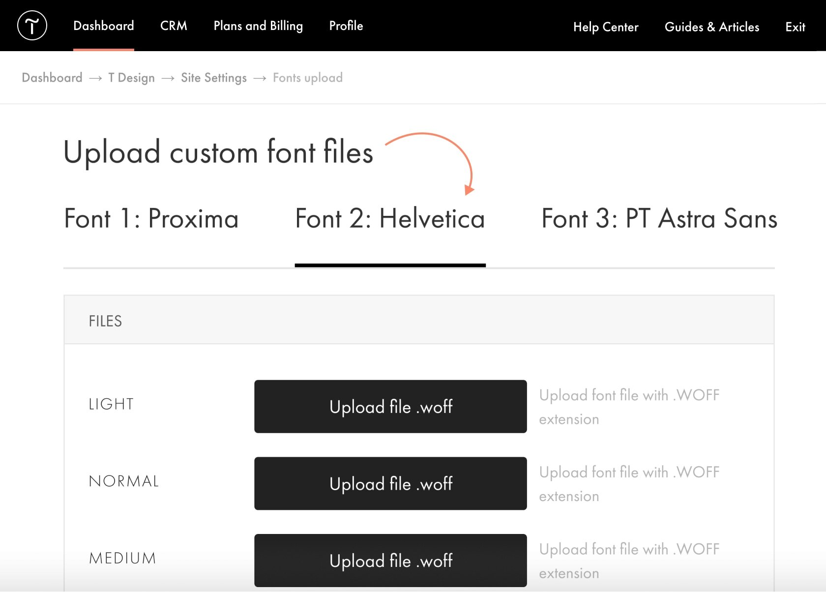The height and width of the screenshot is (592, 826).
Task: Click Exit in the top bar
Action: pyautogui.click(x=795, y=27)
